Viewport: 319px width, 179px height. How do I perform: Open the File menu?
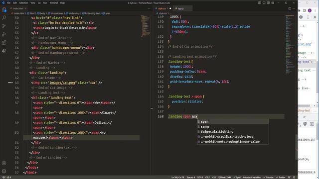point(9,3)
